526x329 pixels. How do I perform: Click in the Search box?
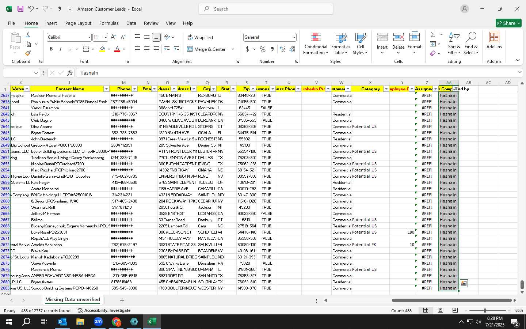[x=266, y=9]
